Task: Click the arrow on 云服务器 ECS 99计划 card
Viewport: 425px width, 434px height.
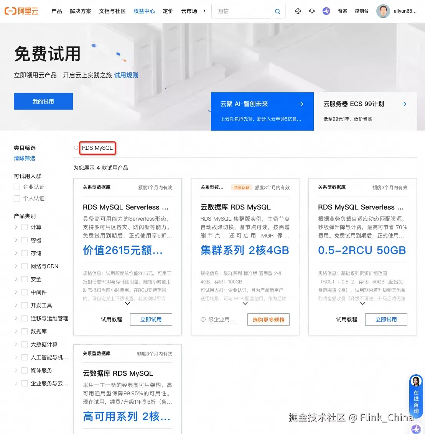Action: coord(404,104)
